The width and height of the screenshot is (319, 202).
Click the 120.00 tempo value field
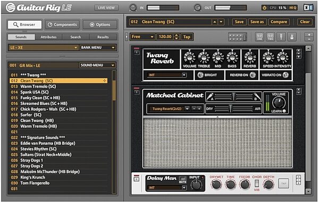point(165,37)
